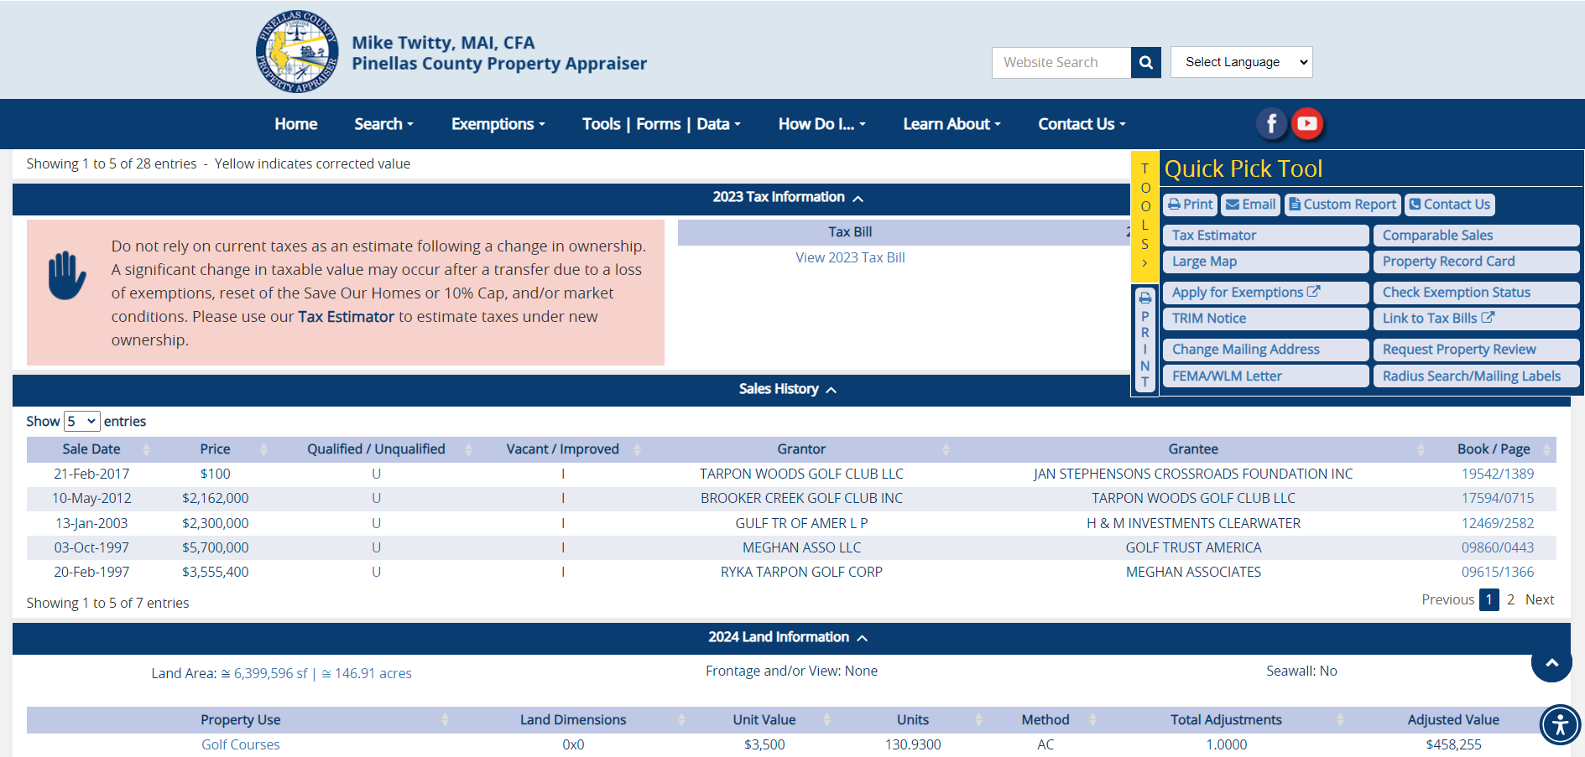Open the Property Record Card
Viewport: 1585px width, 757px height.
tap(1476, 262)
